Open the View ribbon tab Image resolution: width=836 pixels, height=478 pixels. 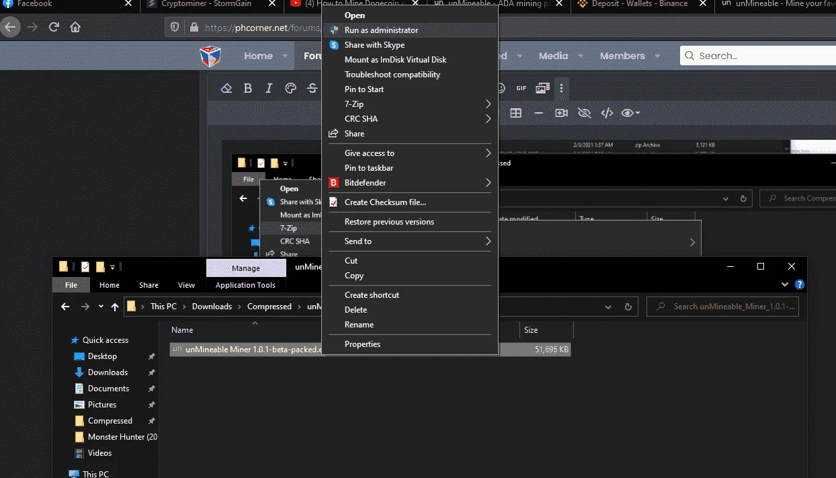[186, 285]
